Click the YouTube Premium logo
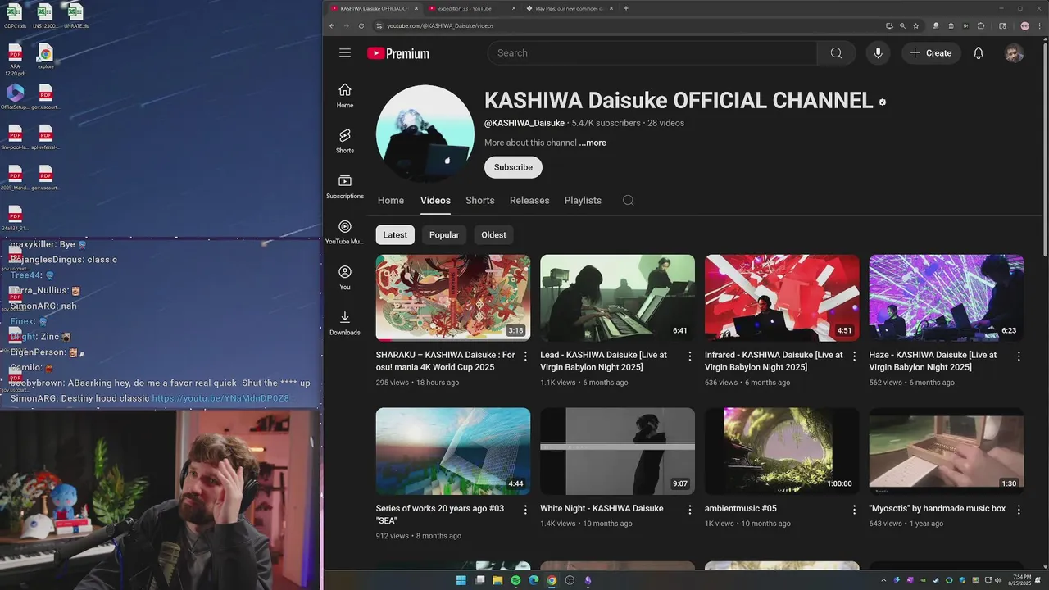The width and height of the screenshot is (1049, 590). tap(398, 53)
